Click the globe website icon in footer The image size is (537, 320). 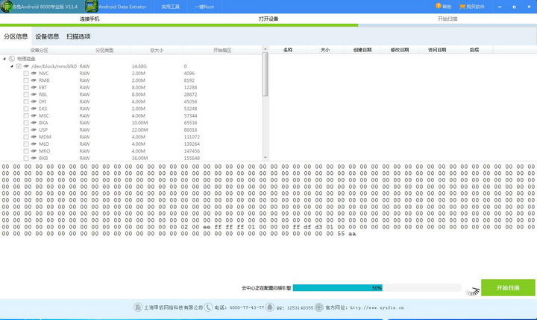(x=319, y=307)
